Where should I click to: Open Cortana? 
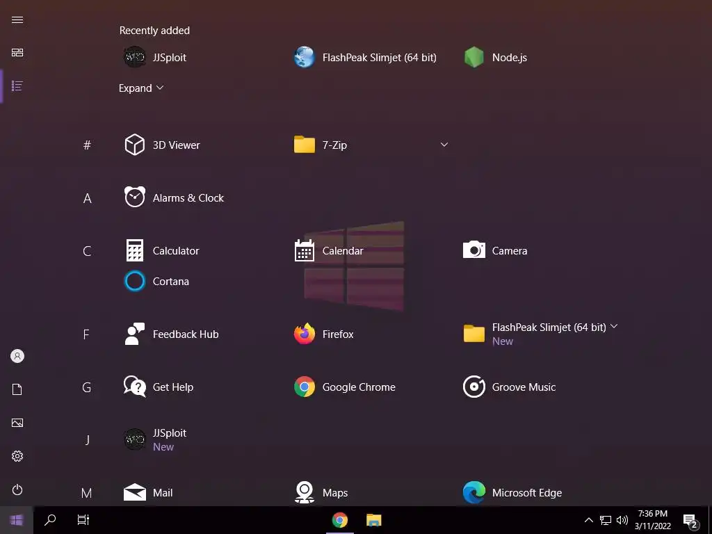point(156,281)
